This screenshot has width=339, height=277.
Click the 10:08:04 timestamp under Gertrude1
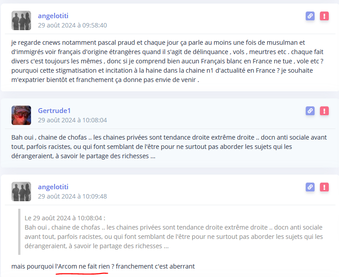(x=72, y=120)
